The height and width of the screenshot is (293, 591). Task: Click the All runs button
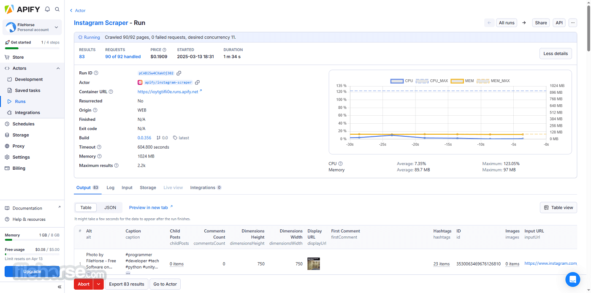point(507,23)
